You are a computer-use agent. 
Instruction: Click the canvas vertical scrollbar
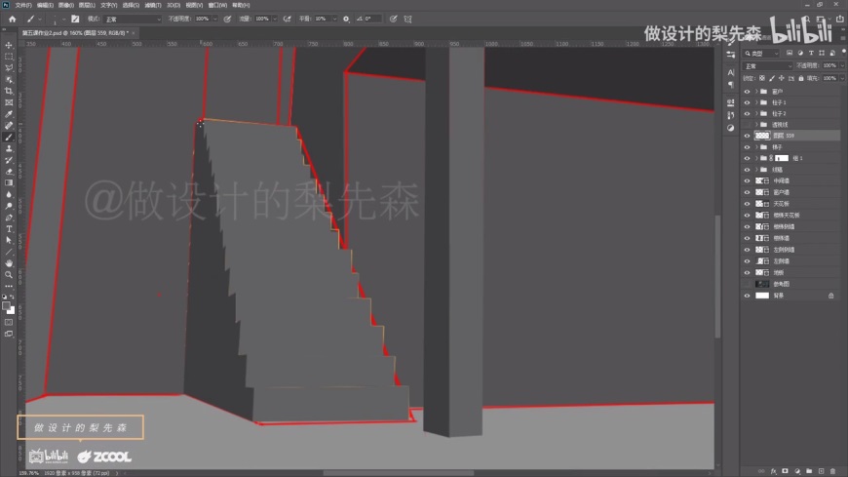717,276
